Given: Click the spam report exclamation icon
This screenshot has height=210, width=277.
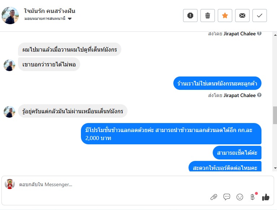Looking at the screenshot, I should coord(190,16).
